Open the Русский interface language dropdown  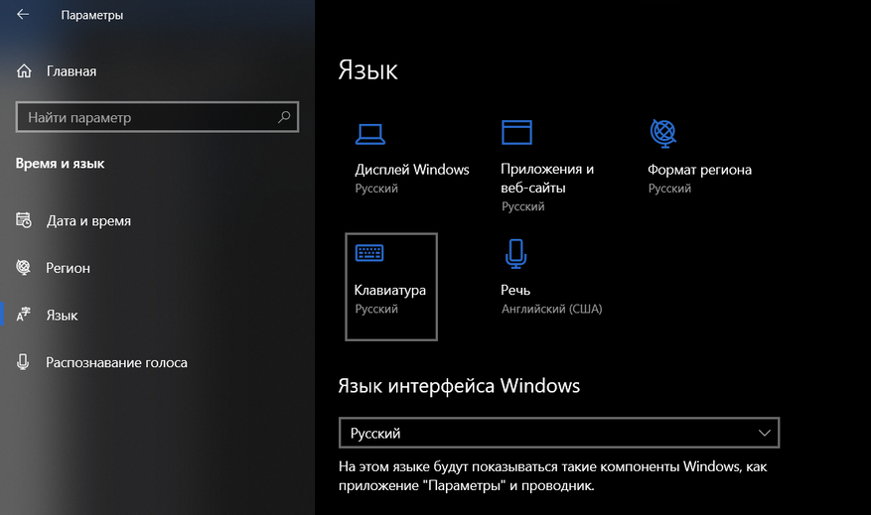coord(559,433)
